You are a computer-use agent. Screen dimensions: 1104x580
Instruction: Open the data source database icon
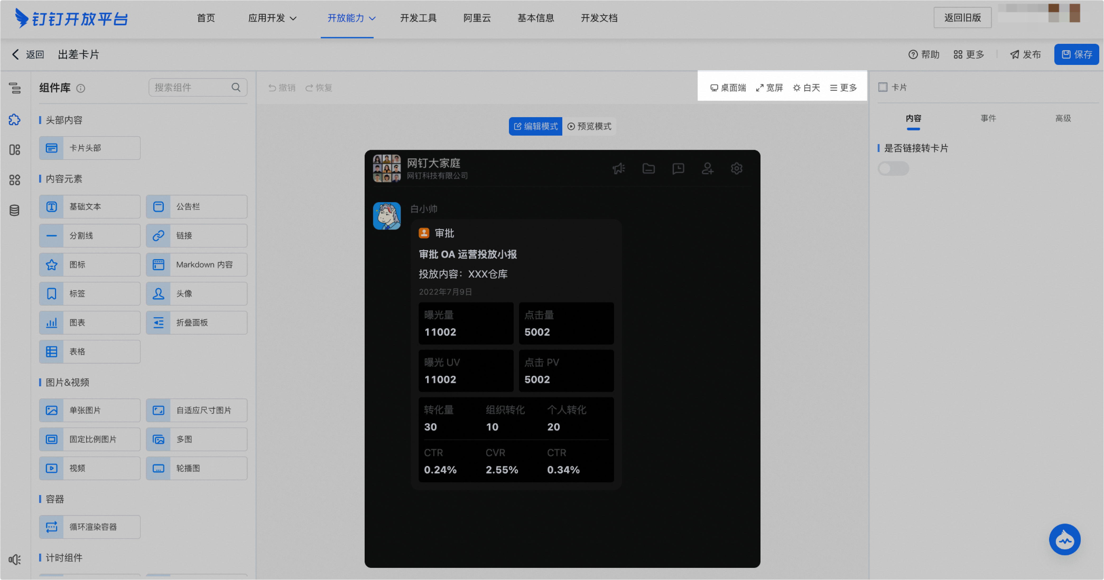coord(15,210)
